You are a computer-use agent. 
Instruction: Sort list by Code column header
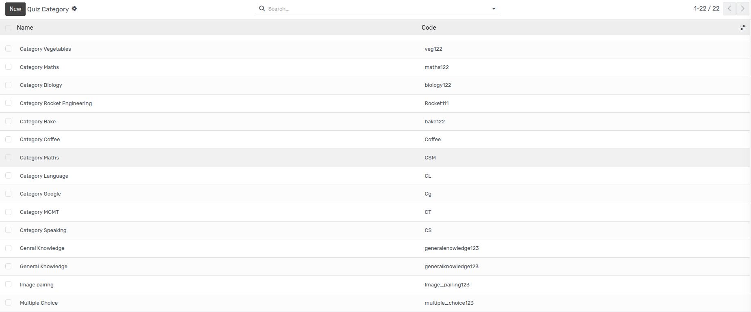coord(429,28)
